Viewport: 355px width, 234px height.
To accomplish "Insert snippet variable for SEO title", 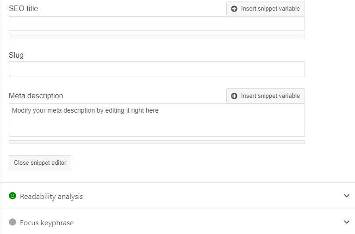I will (266, 9).
